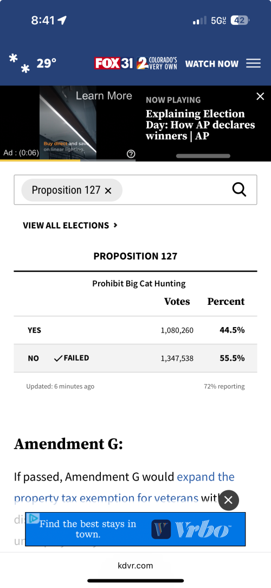Screen dimensions: 271x588
Task: Click the ad info question mark icon
Action: point(131,154)
